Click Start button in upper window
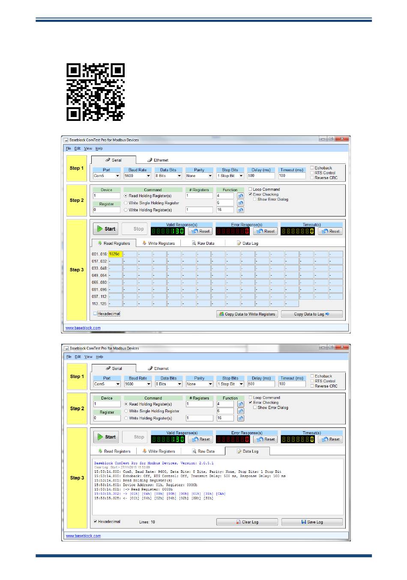Viewport: 407px width, 580px height. point(106,229)
